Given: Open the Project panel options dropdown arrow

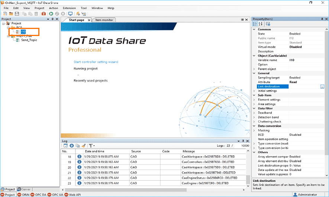Looking at the screenshot, I should tap(48, 19).
